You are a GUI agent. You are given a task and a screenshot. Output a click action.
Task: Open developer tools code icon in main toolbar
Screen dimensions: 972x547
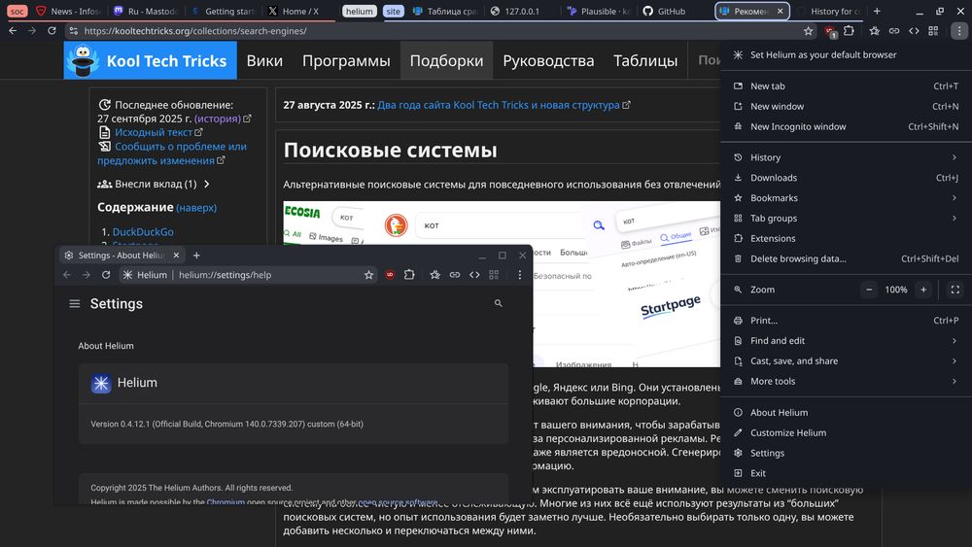click(914, 30)
